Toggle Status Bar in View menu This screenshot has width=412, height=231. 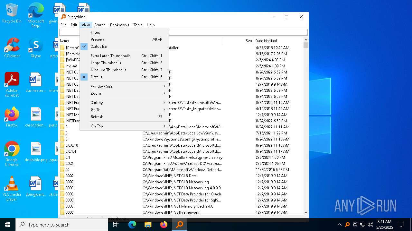[124, 47]
